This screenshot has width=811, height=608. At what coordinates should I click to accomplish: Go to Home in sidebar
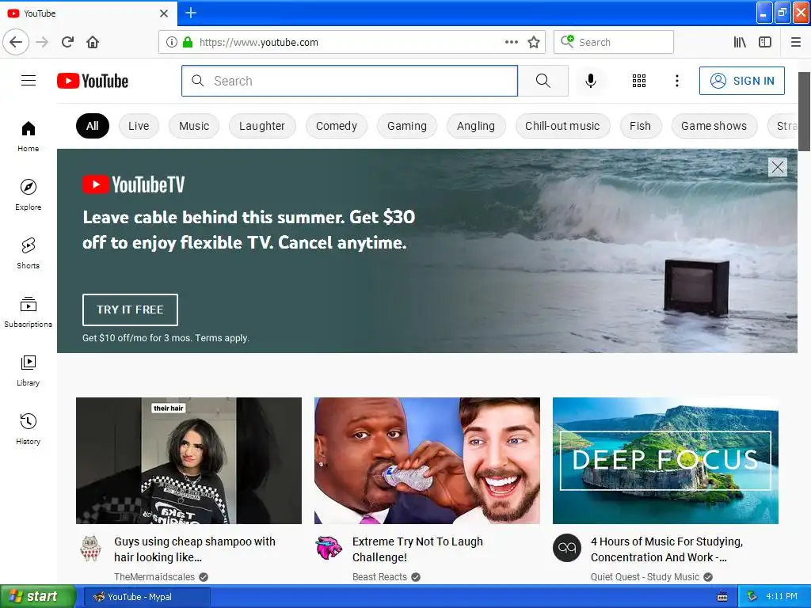tap(28, 136)
